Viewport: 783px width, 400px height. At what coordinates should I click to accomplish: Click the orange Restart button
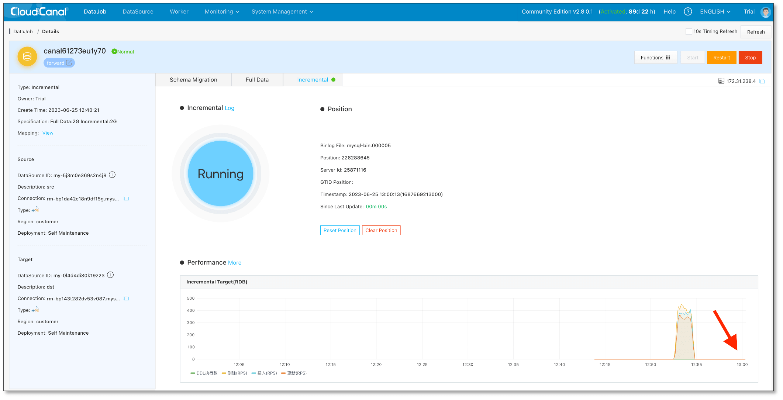[x=721, y=58]
